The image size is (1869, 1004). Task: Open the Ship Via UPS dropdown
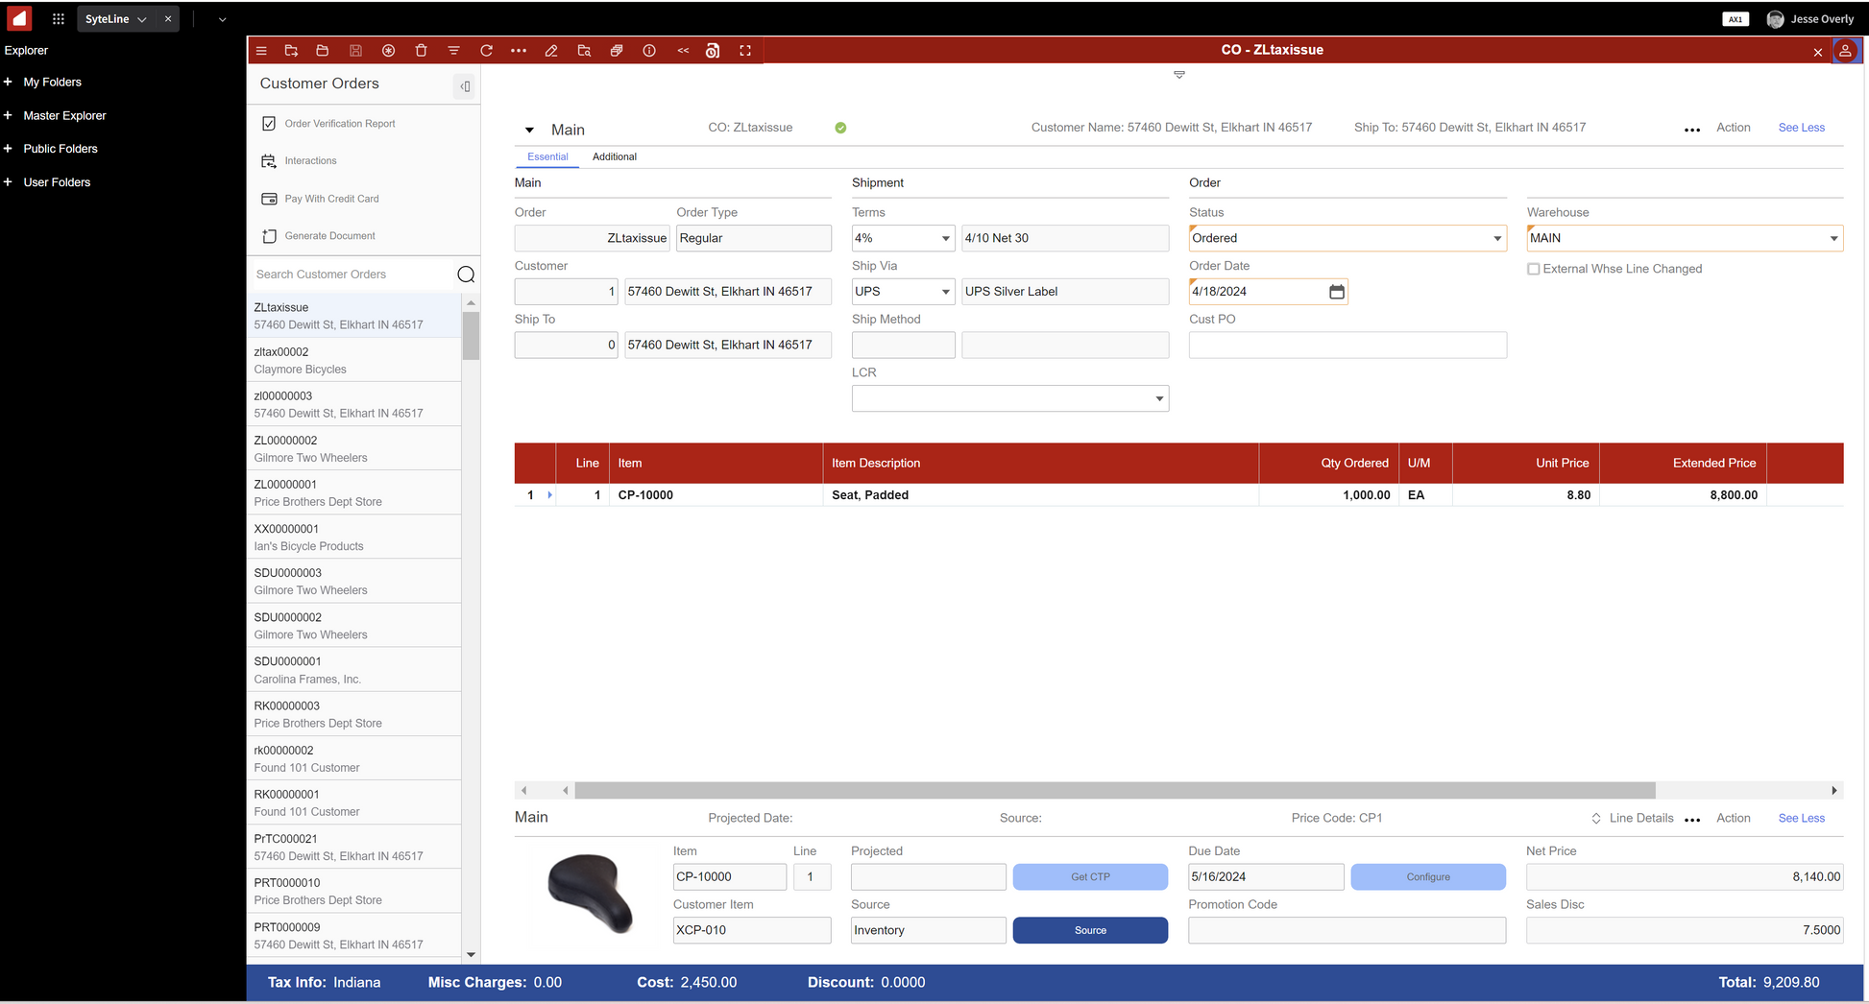pos(945,292)
